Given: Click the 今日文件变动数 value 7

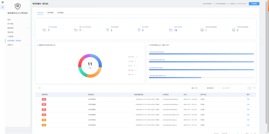Looking at the screenshot, I should click(49, 30).
